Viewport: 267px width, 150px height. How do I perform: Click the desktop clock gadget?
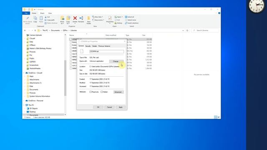pos(257,5)
